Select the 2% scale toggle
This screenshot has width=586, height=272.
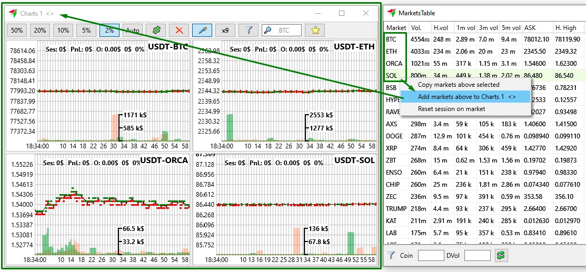coord(110,31)
